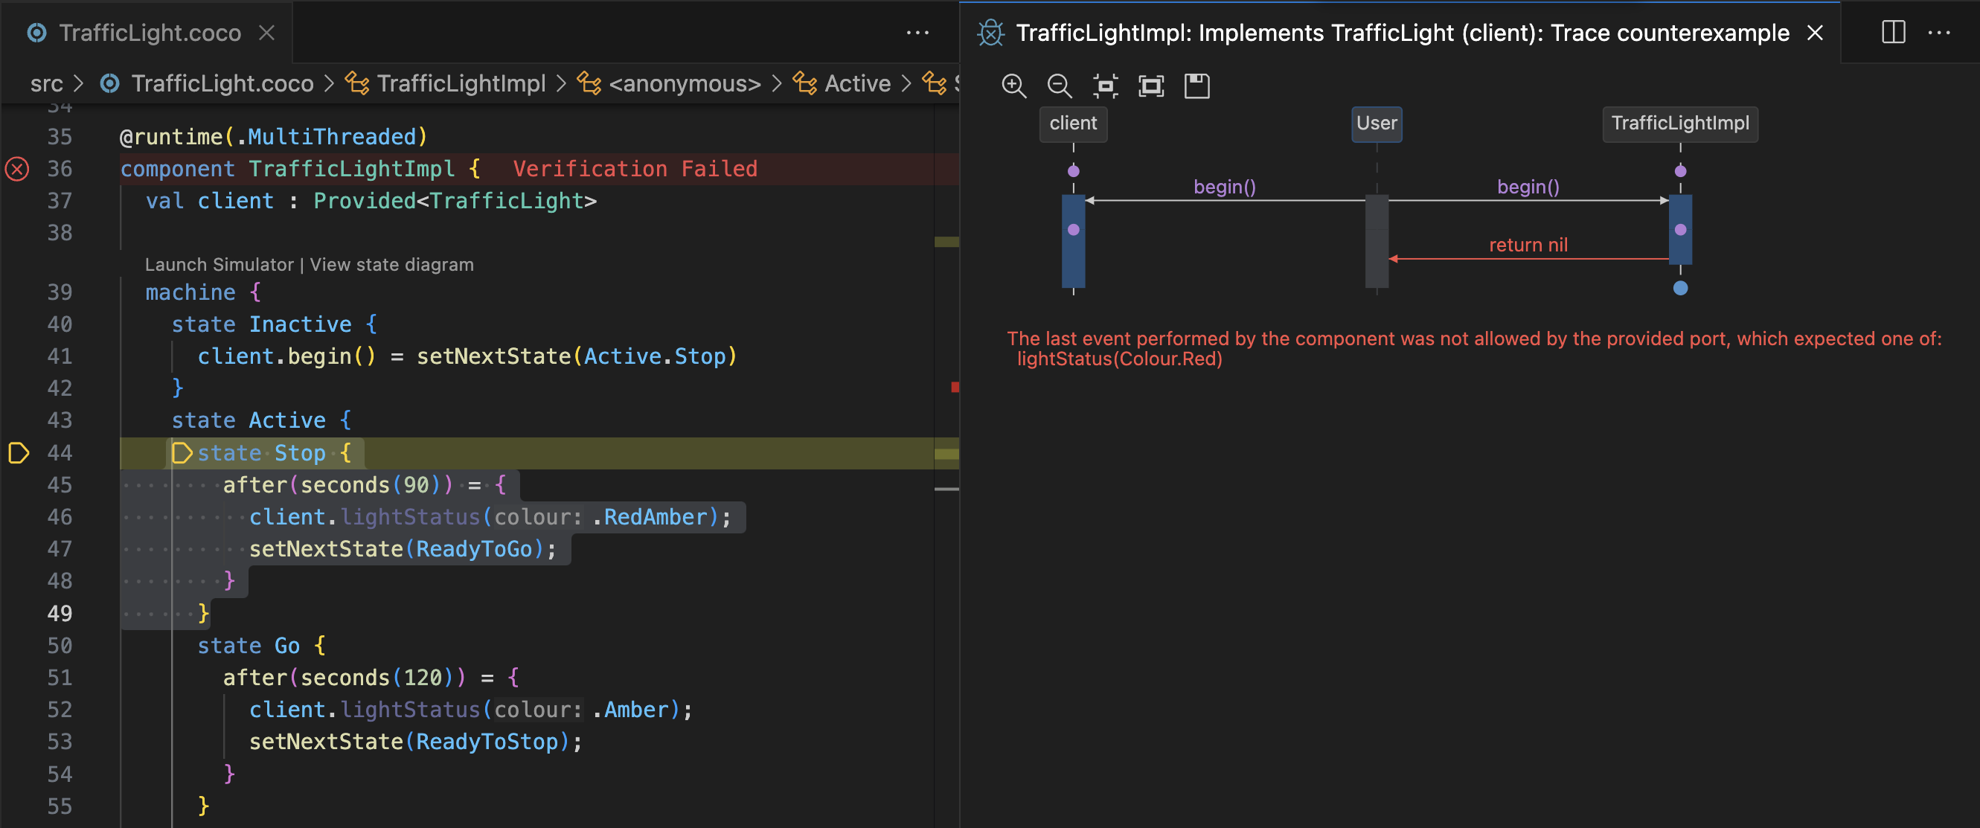Open right editor group more actions menu
Screen dimensions: 1980x828
tap(1939, 32)
